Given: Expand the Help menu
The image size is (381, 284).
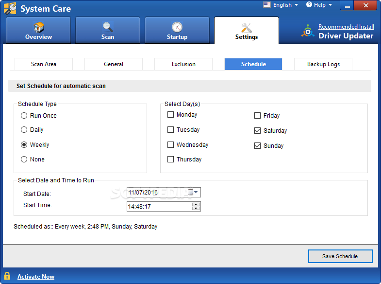Looking at the screenshot, I should click(x=323, y=5).
